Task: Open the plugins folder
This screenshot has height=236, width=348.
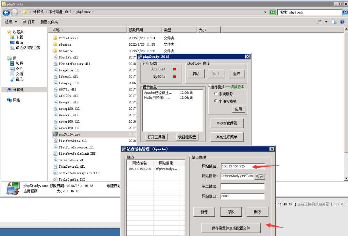Action: point(65,45)
